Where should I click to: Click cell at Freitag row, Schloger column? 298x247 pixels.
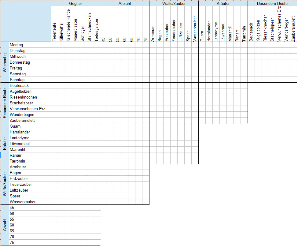click(82, 68)
